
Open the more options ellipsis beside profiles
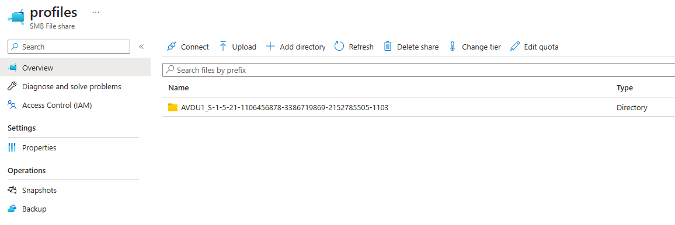[96, 12]
